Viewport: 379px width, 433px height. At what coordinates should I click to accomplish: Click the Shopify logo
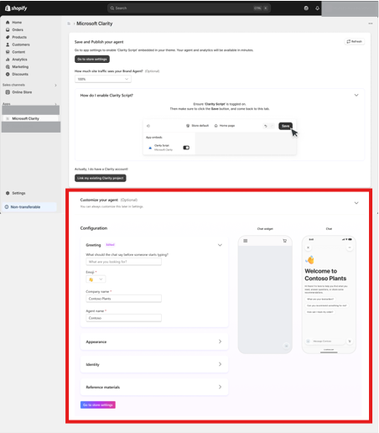(x=16, y=8)
